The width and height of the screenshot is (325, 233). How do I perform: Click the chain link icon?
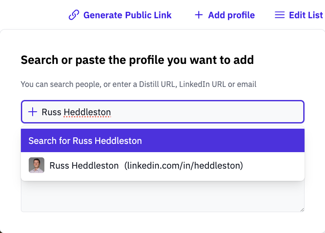(x=74, y=15)
